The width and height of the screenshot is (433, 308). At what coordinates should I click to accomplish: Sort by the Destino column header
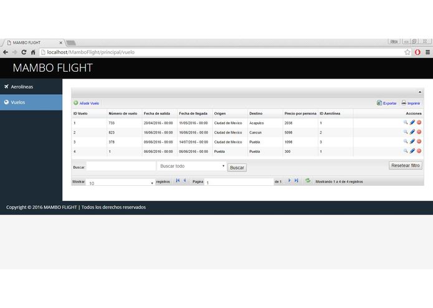[255, 113]
